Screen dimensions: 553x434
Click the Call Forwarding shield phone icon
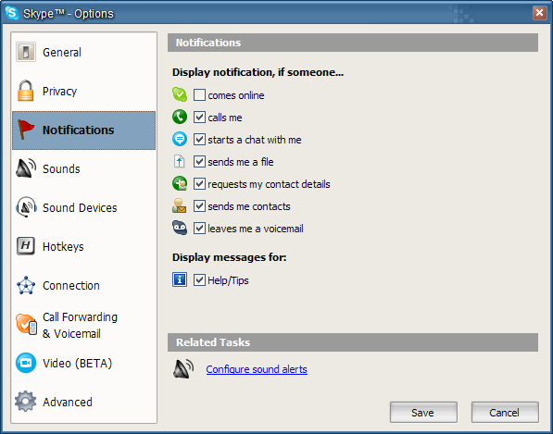click(x=26, y=325)
